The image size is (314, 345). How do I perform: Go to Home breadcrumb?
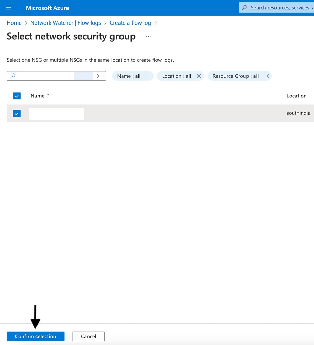click(x=14, y=23)
